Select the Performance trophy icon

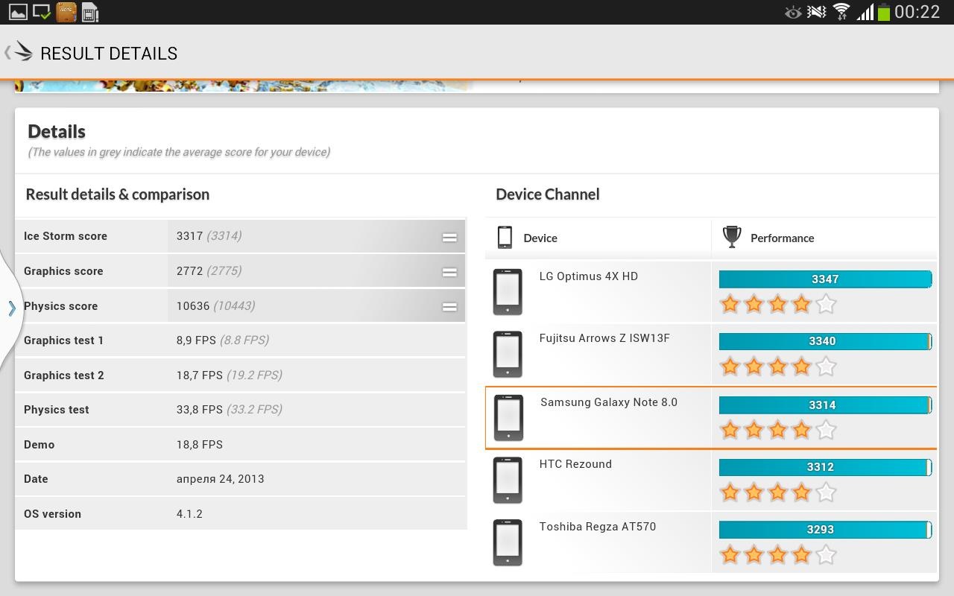pyautogui.click(x=732, y=237)
